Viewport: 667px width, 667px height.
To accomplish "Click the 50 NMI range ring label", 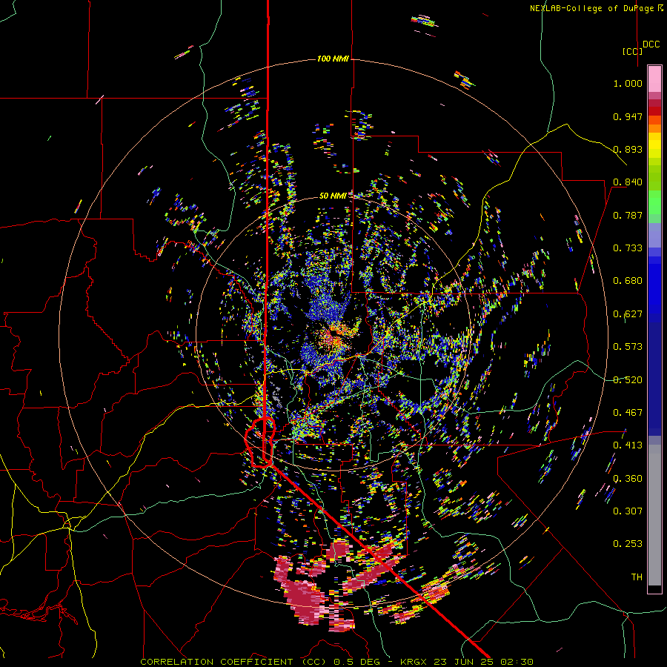I will 333,196.
